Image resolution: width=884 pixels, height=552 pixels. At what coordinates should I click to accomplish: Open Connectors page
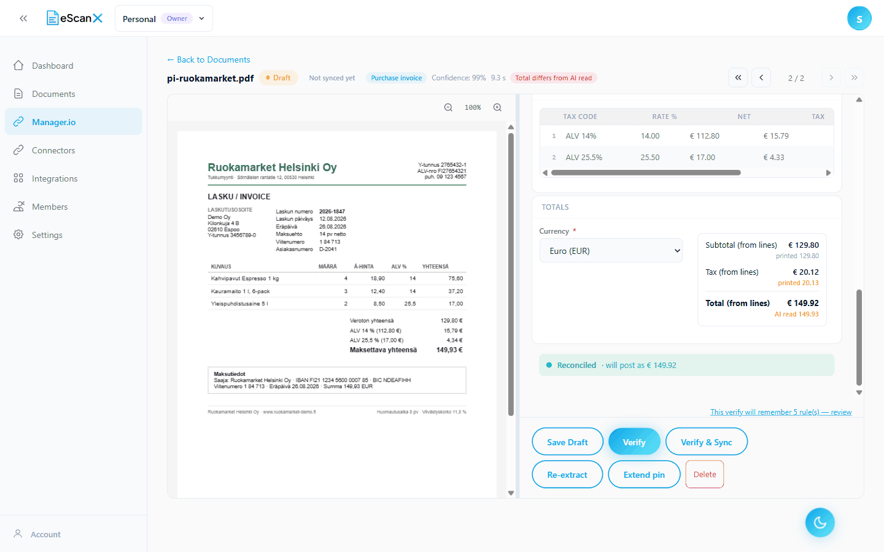pyautogui.click(x=74, y=150)
